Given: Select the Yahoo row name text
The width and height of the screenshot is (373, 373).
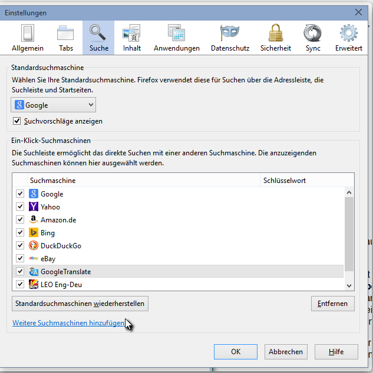Looking at the screenshot, I should point(50,207).
